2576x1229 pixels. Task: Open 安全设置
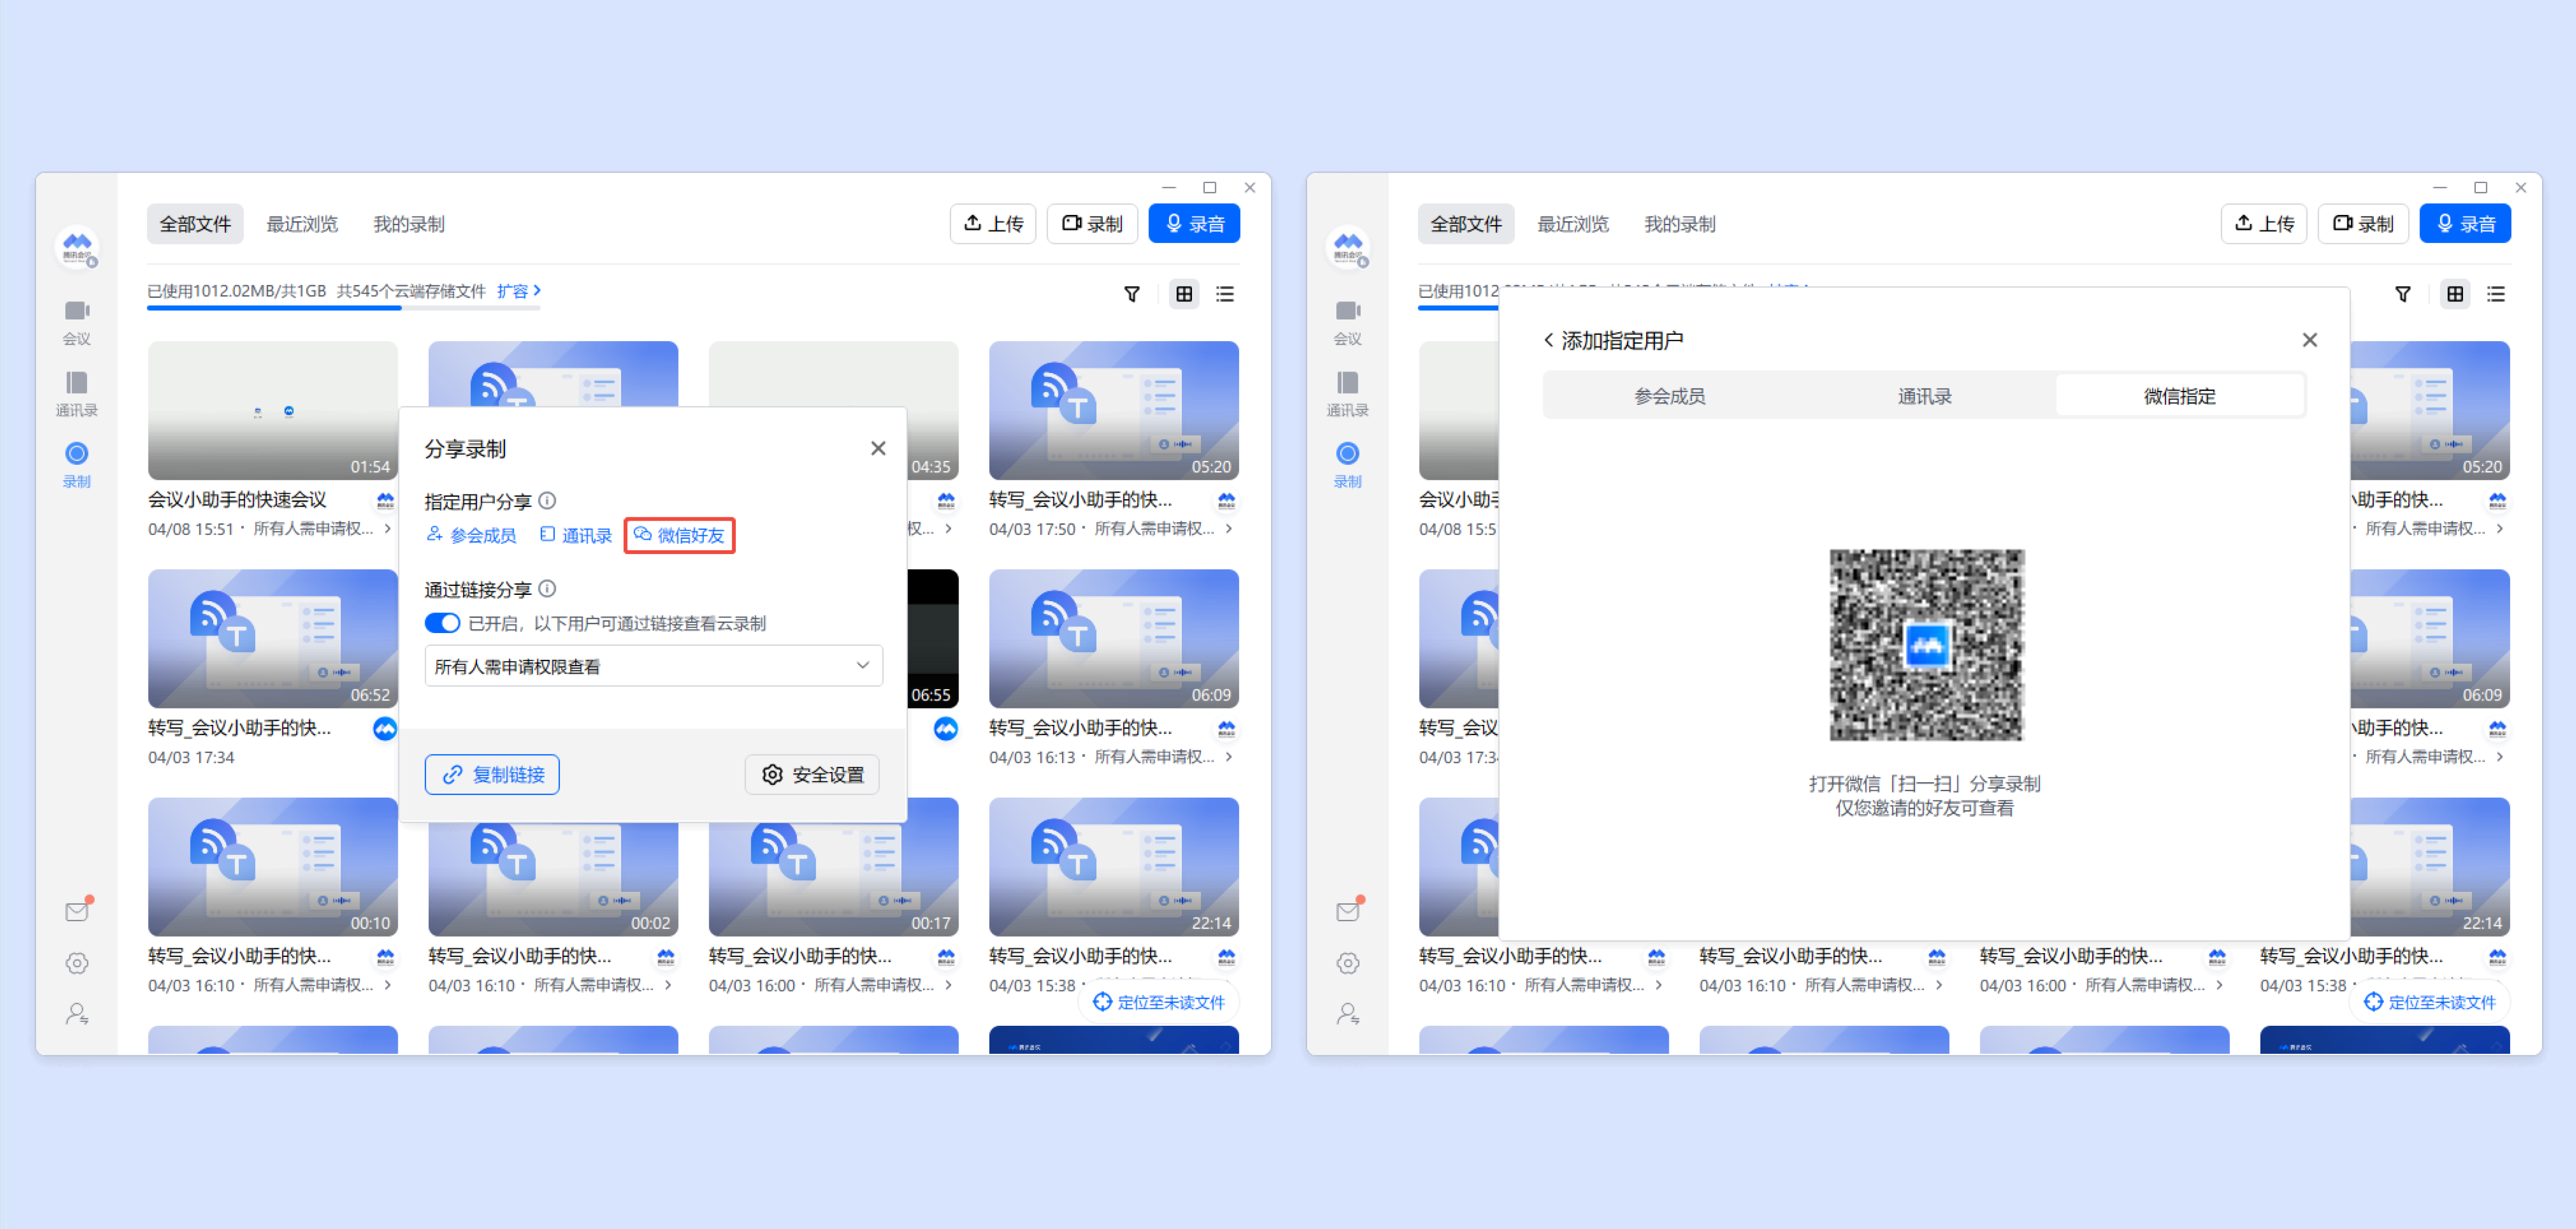coord(812,775)
